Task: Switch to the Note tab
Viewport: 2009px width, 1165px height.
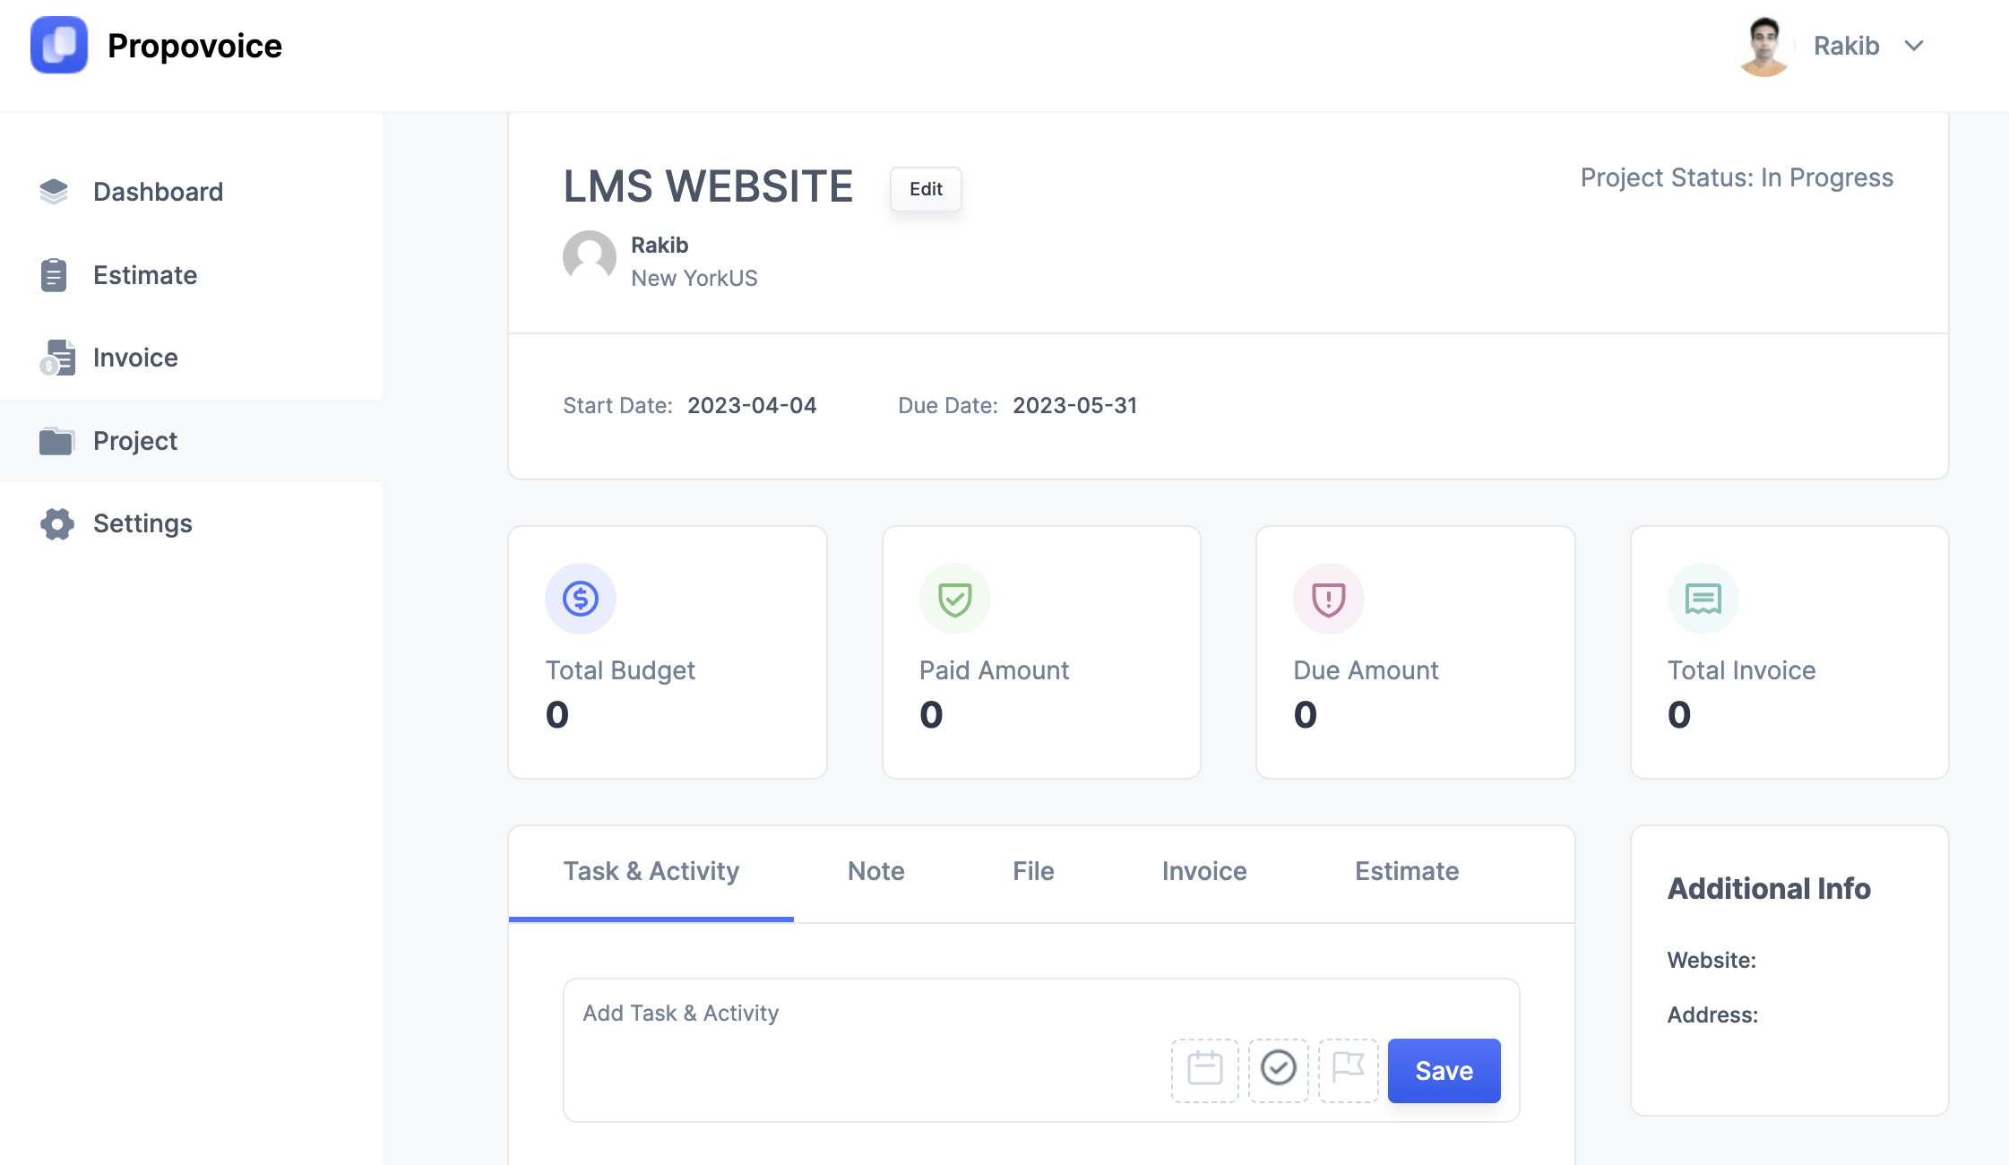Action: point(876,872)
